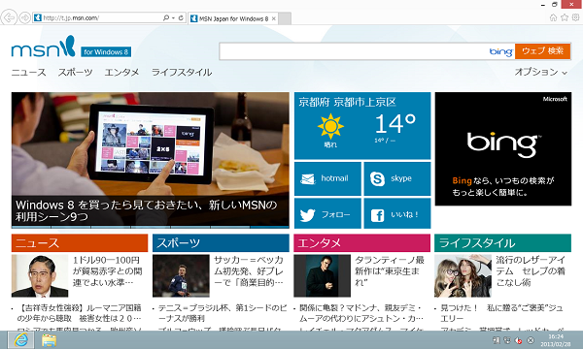Click the browser Forward arrow button
The image size is (583, 349).
coord(25,17)
